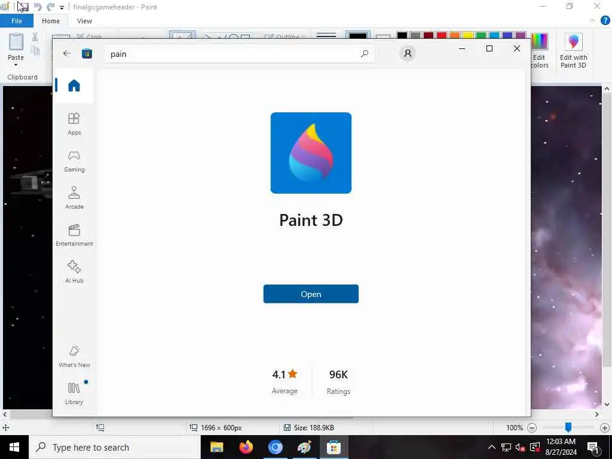Switch to the Home tab in Paint

(x=51, y=21)
